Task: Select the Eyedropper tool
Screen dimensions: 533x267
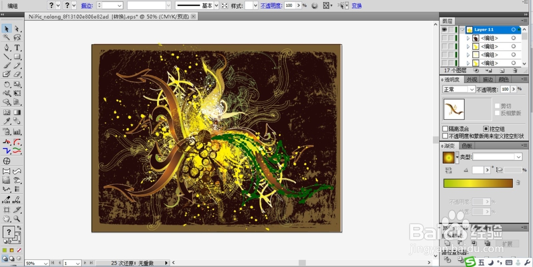Action: (x=6, y=122)
